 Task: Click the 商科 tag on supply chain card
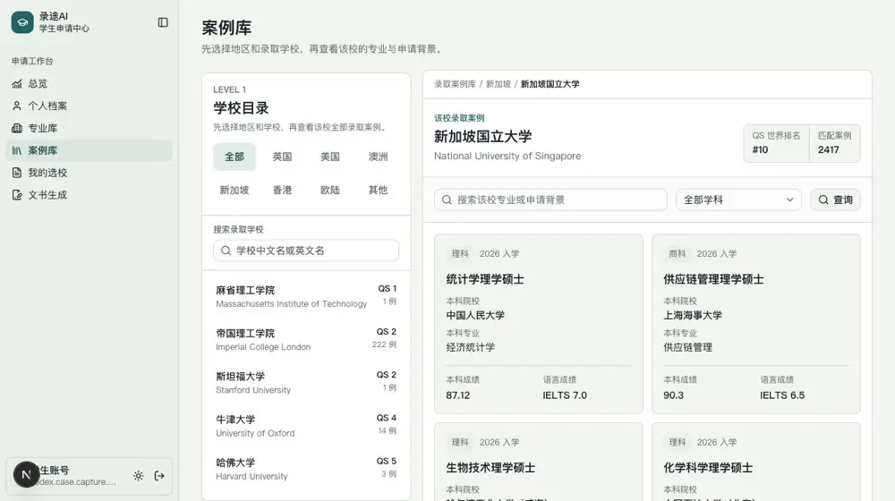coord(677,254)
